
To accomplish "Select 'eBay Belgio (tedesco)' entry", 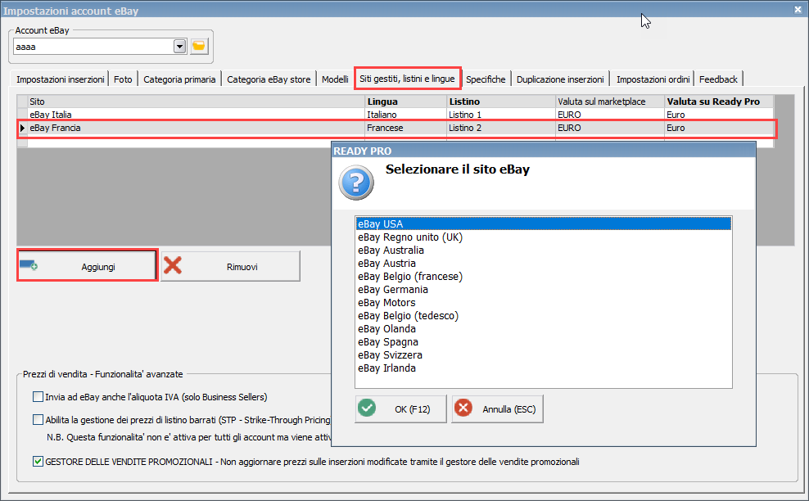I will pos(543,316).
